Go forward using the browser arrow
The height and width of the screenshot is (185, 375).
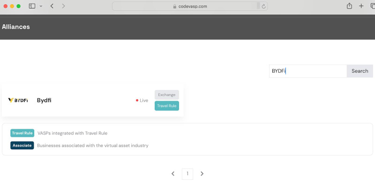click(x=63, y=6)
